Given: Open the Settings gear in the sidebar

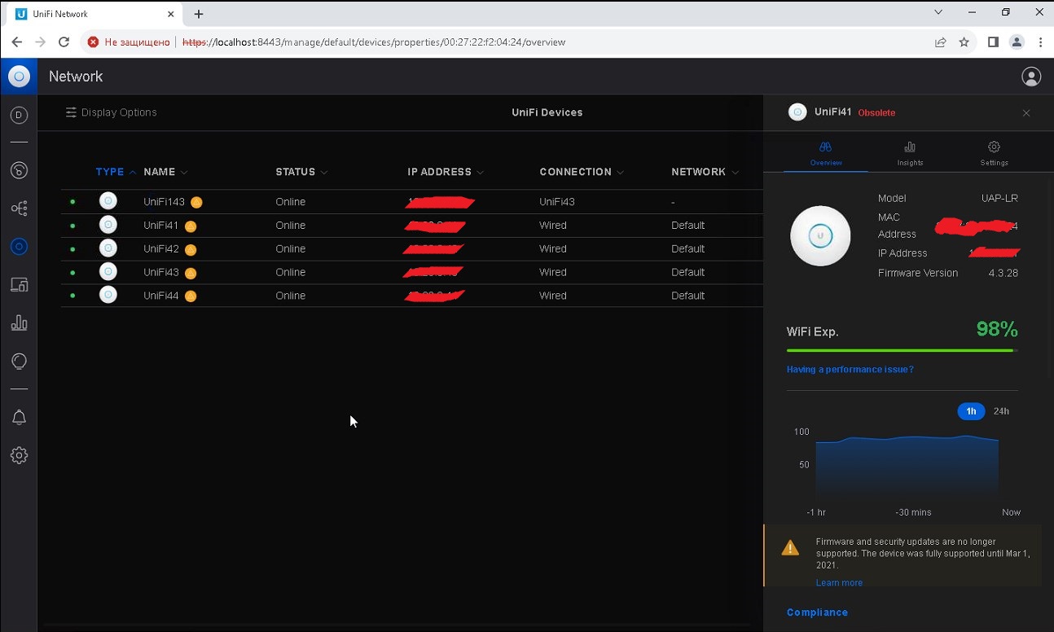Looking at the screenshot, I should [19, 455].
